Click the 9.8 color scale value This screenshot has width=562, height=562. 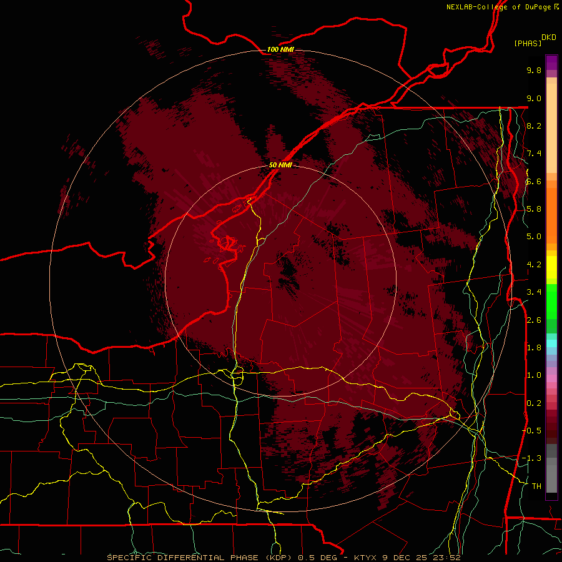click(x=534, y=70)
